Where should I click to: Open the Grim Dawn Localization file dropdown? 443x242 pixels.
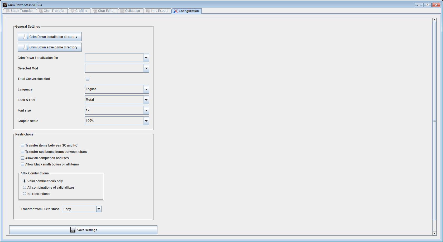tap(146, 58)
